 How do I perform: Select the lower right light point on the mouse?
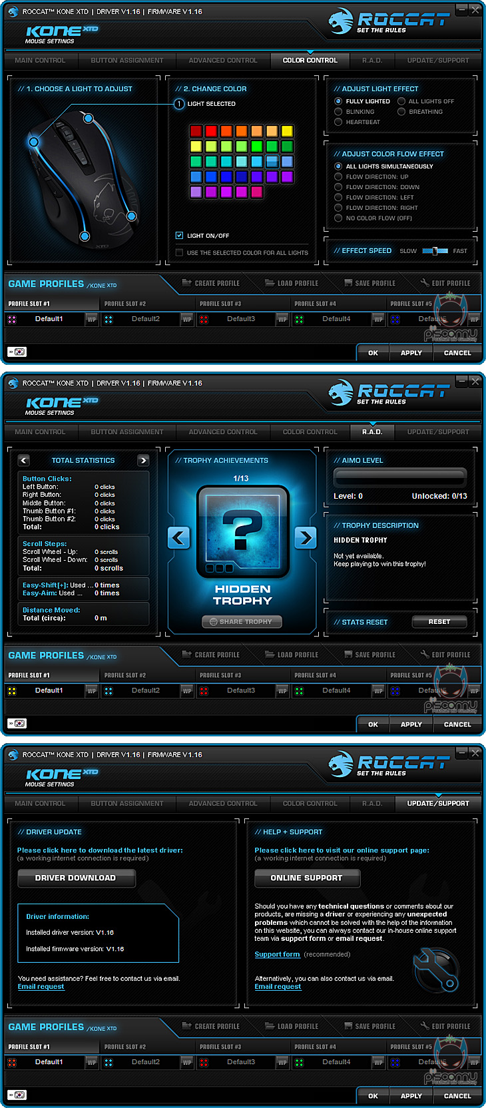click(x=132, y=216)
